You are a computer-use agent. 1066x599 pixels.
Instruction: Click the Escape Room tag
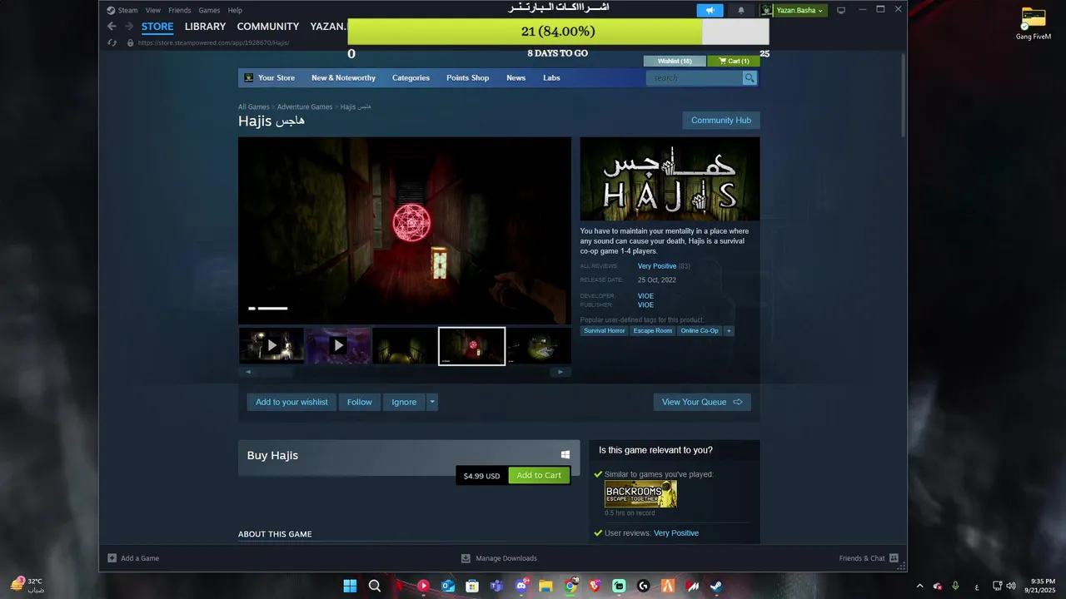pos(653,331)
